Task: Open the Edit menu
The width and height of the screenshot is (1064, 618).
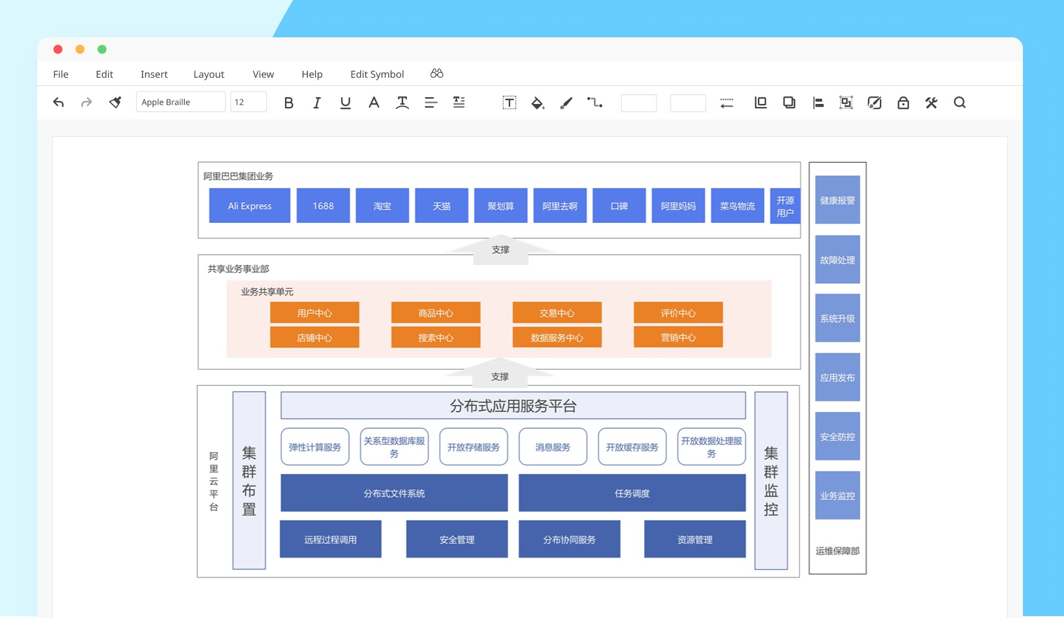Action: [x=105, y=74]
